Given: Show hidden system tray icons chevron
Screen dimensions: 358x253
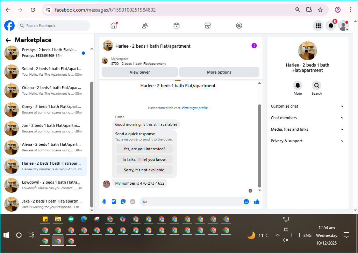Looking at the screenshot, I should tap(277, 235).
